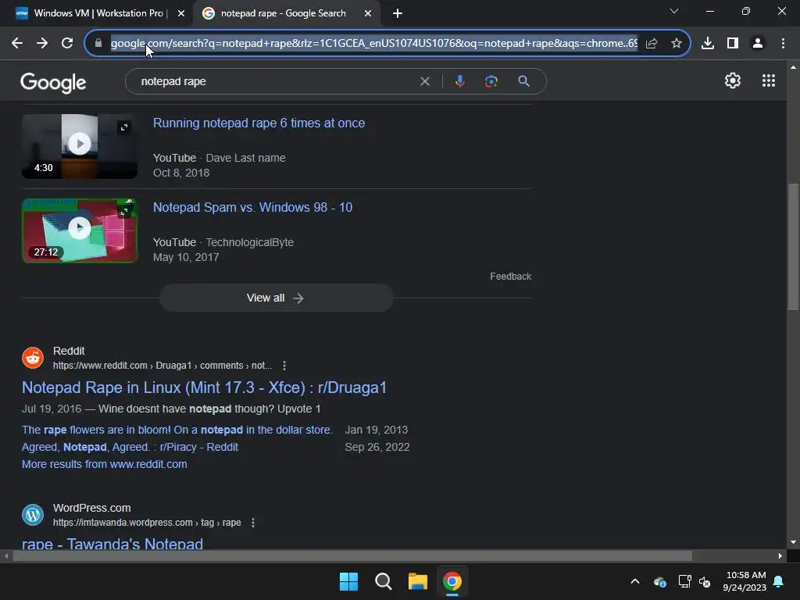Open taskbar Search
The image size is (800, 600).
pos(383,581)
